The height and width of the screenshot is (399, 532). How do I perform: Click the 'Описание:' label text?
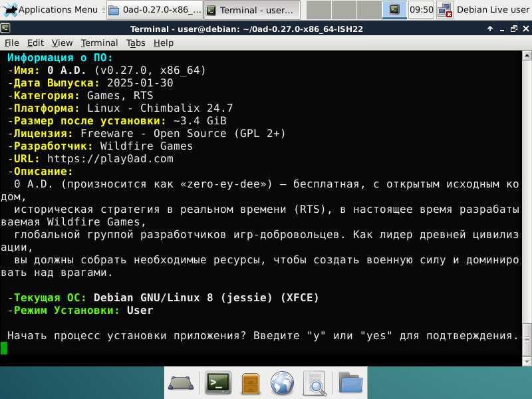pos(43,172)
